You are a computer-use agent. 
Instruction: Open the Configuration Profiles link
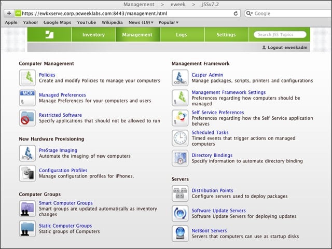pyautogui.click(x=63, y=170)
